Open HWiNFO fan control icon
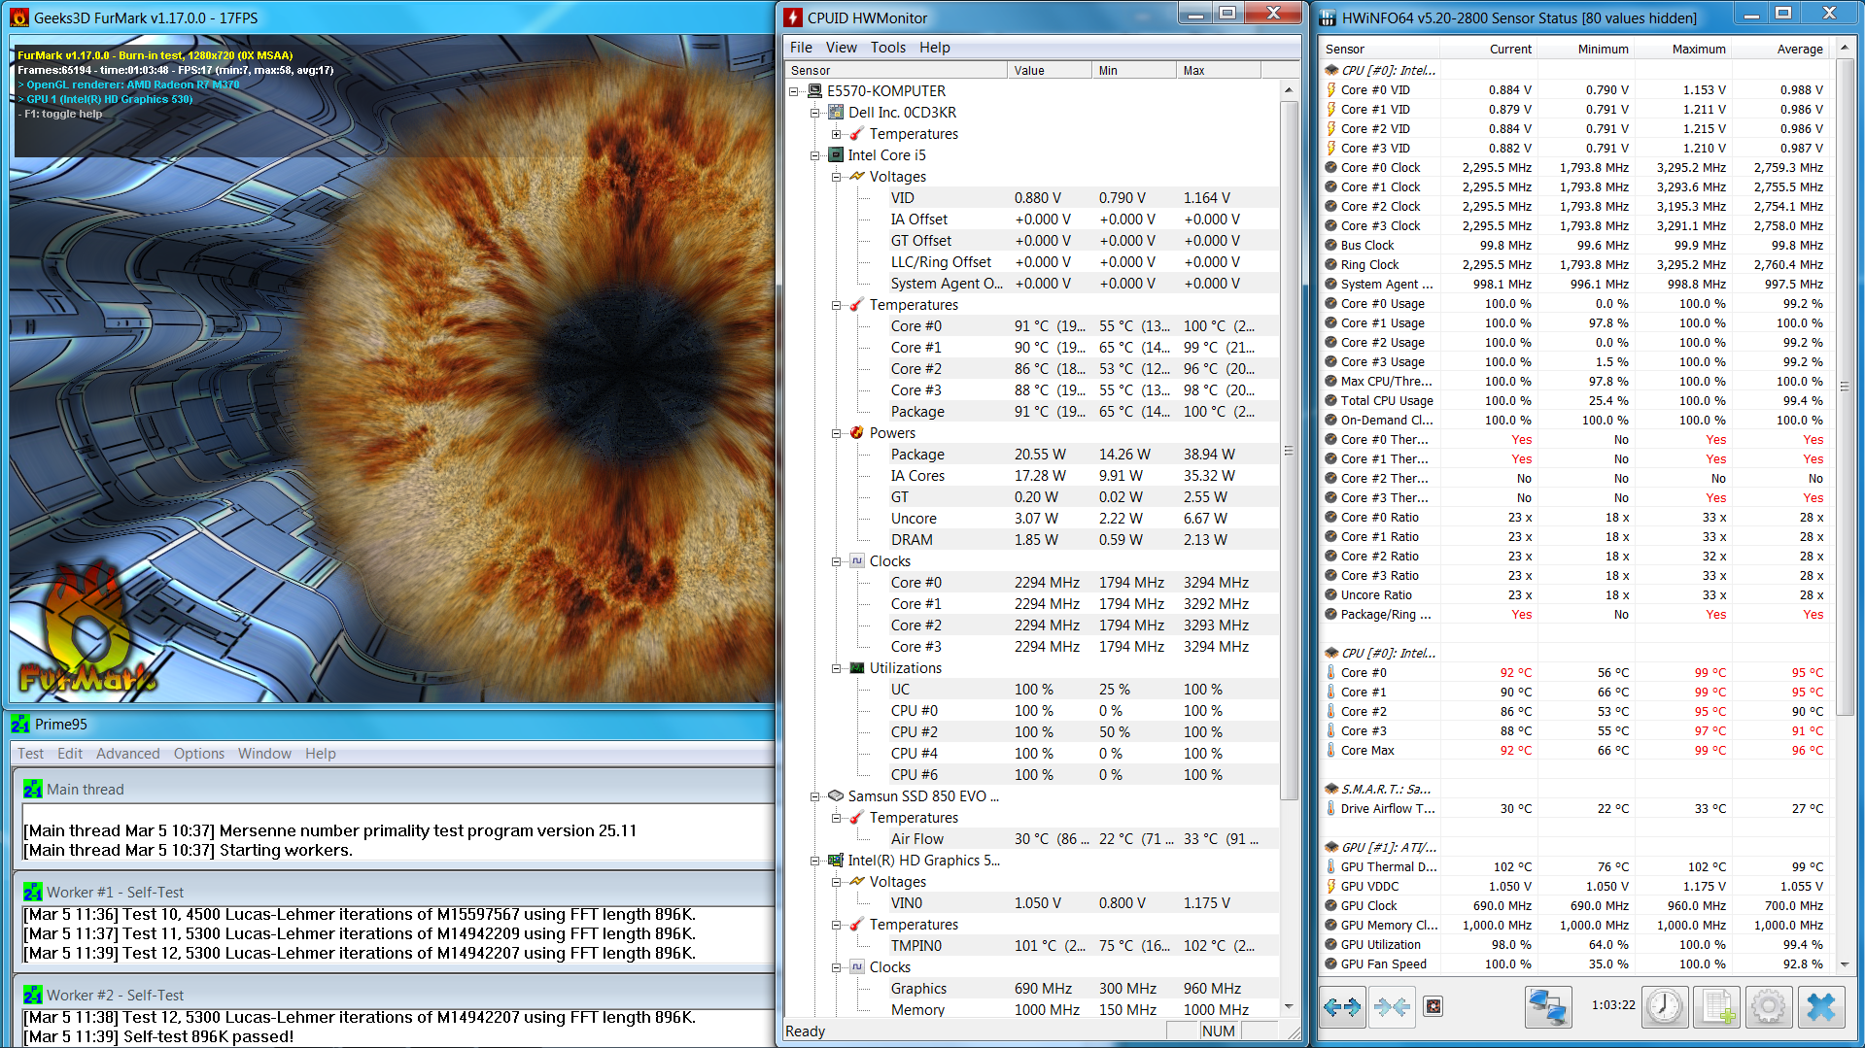 [1433, 1006]
